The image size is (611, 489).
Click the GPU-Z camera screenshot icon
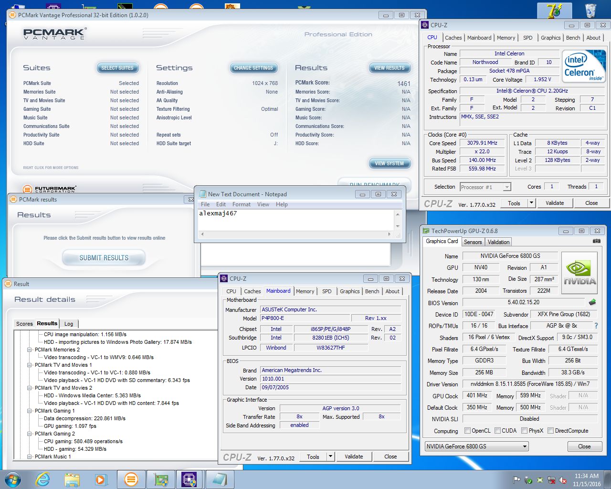click(x=596, y=241)
